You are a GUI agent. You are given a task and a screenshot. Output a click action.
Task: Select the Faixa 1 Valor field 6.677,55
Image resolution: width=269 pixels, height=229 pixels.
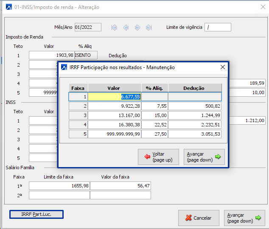coord(115,97)
